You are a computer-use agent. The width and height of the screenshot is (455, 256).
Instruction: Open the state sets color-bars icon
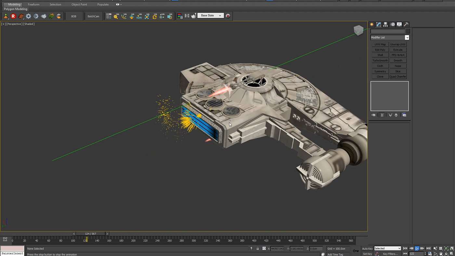click(x=180, y=16)
